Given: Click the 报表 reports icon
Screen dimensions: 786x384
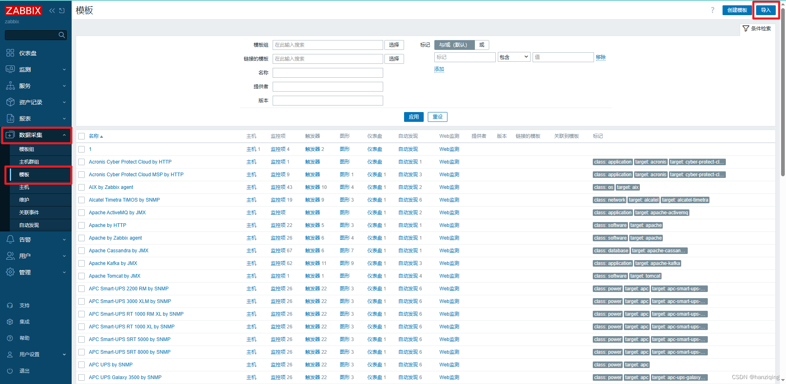Looking at the screenshot, I should pos(10,119).
